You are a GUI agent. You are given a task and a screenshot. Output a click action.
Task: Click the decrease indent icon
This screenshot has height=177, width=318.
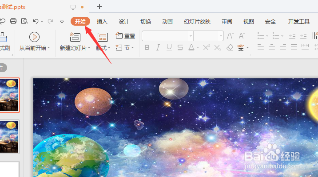292,36
